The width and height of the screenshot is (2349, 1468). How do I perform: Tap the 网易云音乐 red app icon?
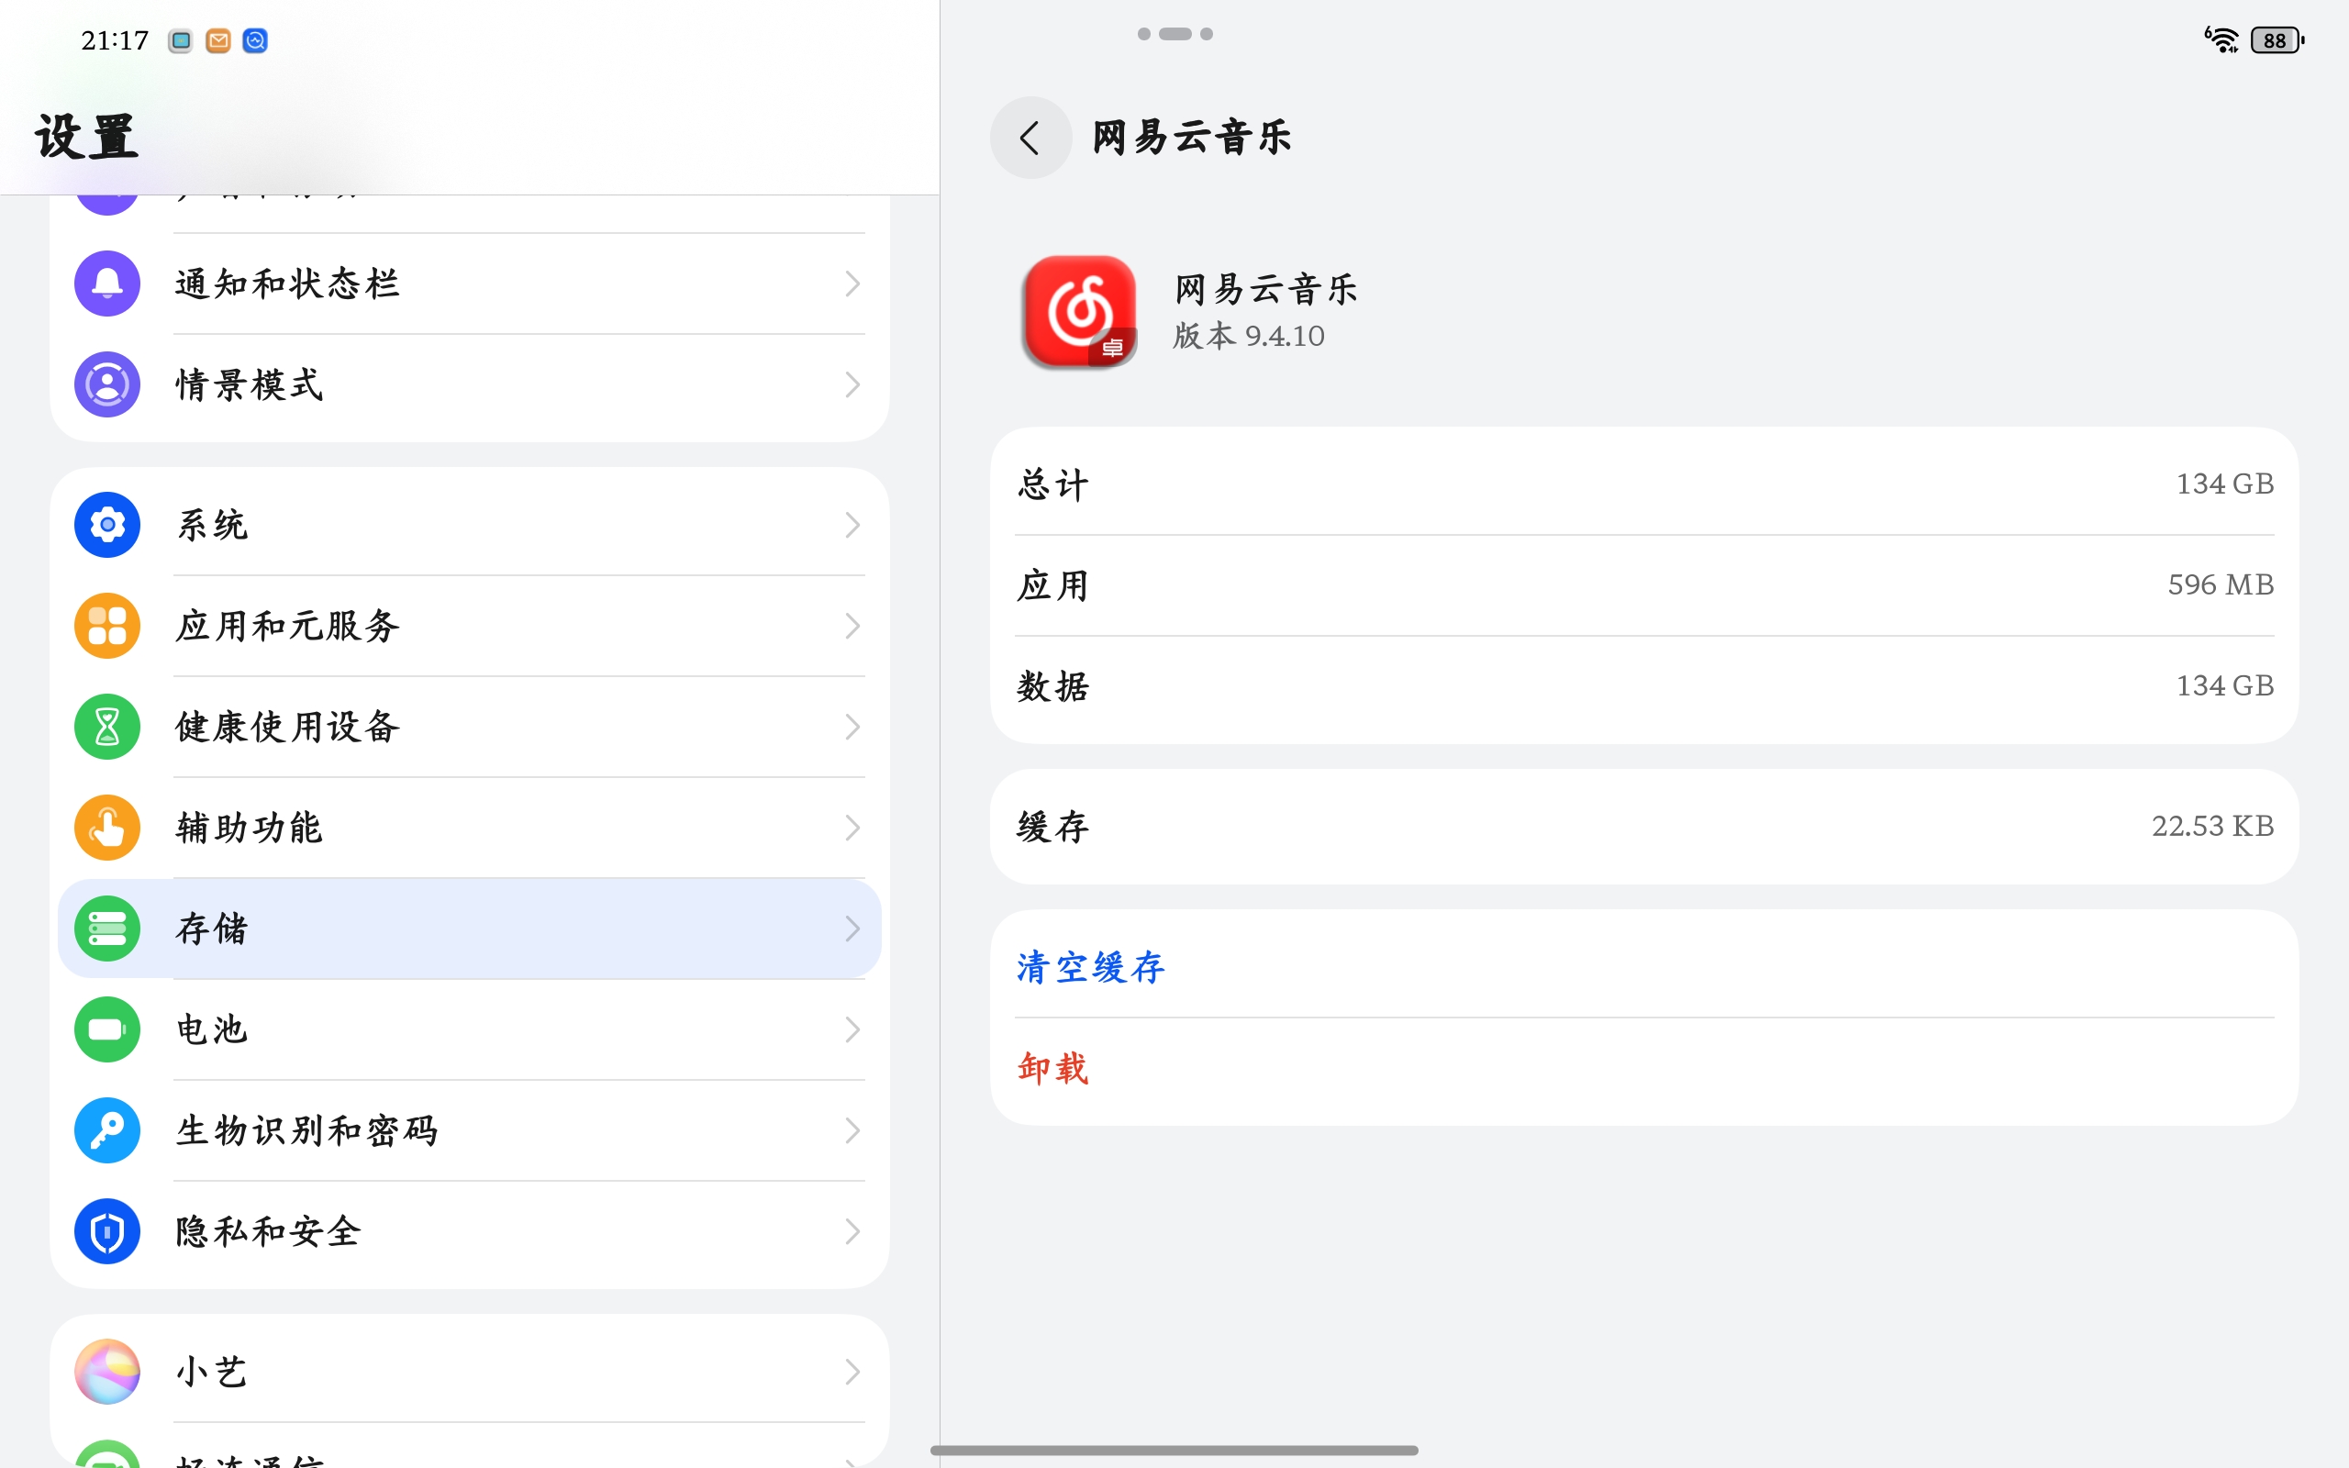click(1078, 312)
